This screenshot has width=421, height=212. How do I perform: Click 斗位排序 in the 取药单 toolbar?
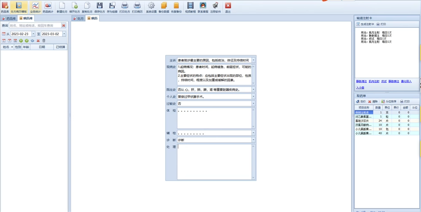[x=389, y=102]
